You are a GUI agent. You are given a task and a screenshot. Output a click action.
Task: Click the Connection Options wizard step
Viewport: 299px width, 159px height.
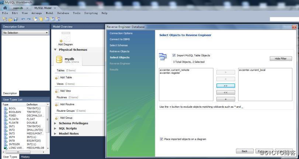(121, 33)
